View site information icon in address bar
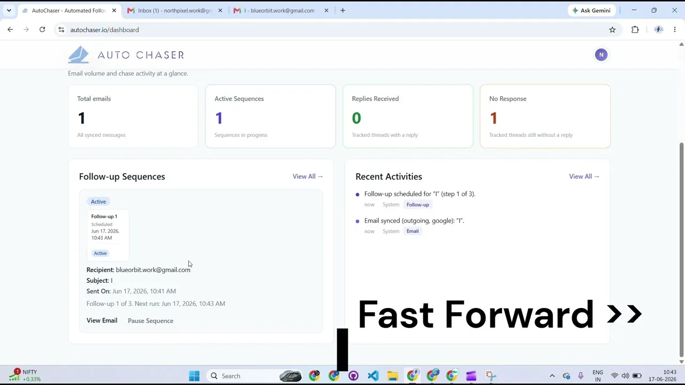685x385 pixels. [x=61, y=30]
